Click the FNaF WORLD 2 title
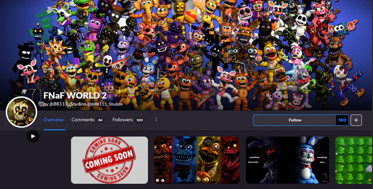 [x=75, y=96]
